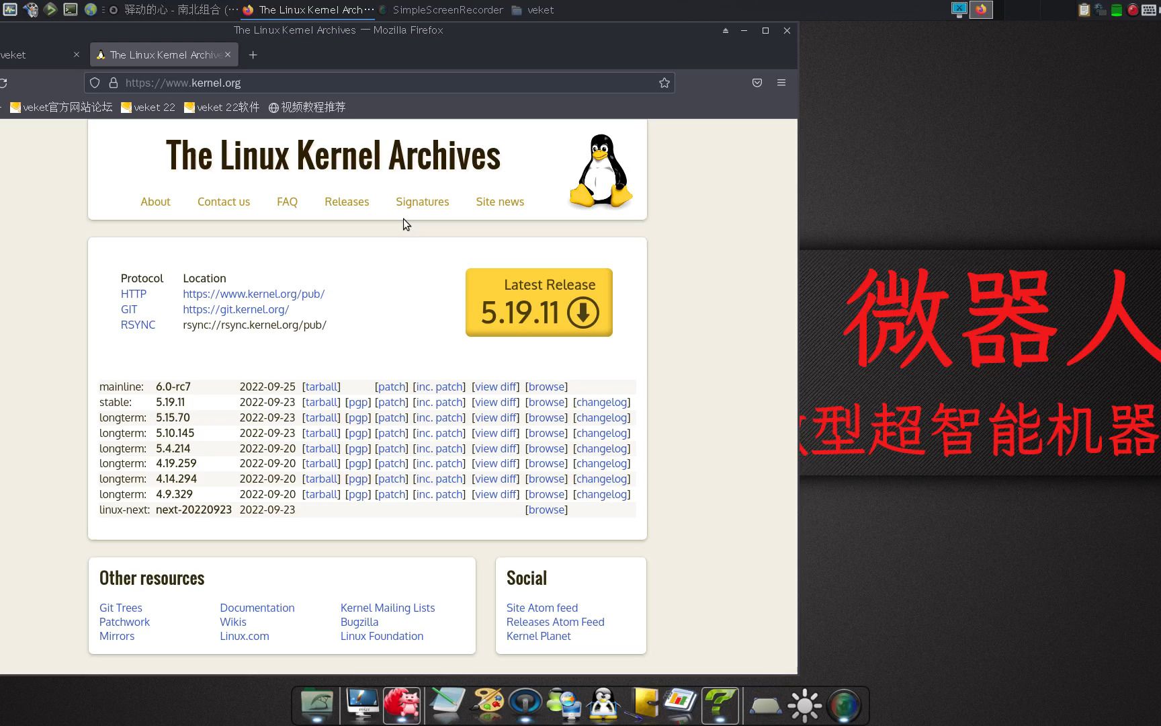Open the Releases nav link
This screenshot has height=726, width=1161.
click(x=347, y=202)
